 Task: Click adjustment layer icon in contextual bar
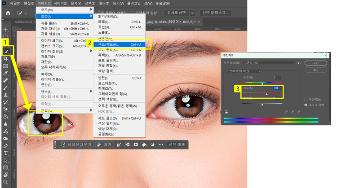[152, 144]
